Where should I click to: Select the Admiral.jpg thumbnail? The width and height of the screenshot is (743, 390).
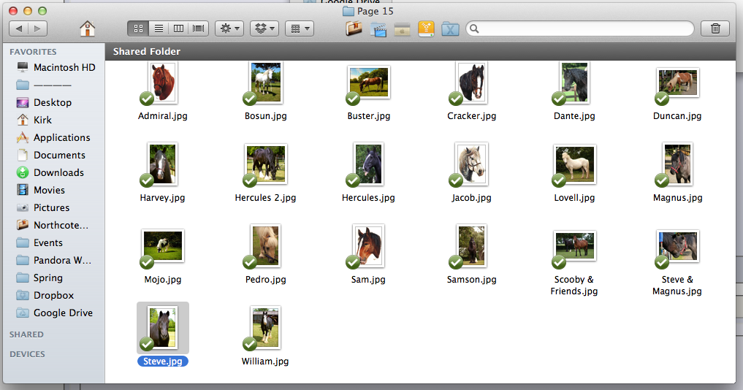(x=162, y=83)
